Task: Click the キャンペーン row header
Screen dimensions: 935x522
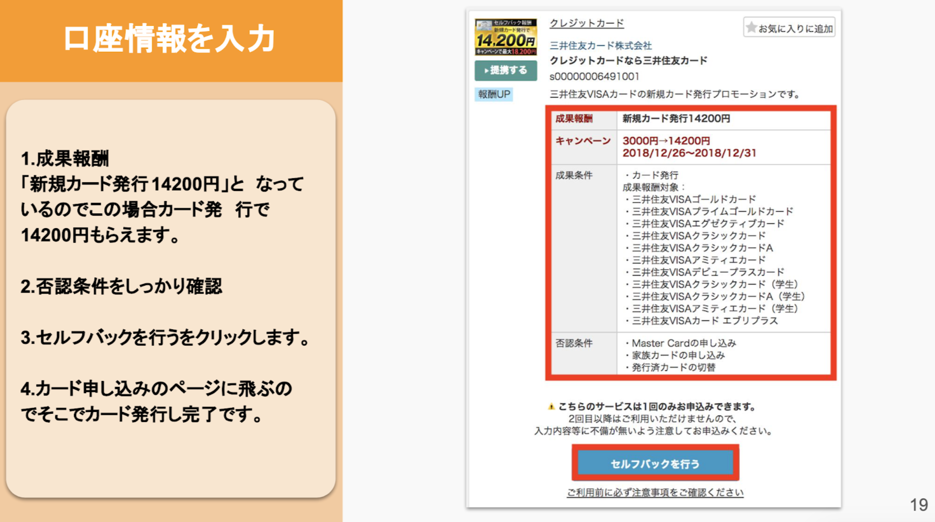Action: [584, 147]
